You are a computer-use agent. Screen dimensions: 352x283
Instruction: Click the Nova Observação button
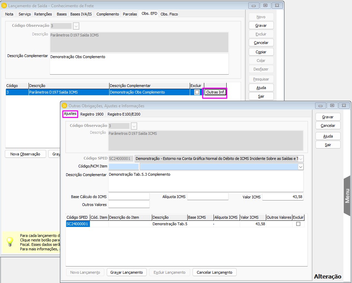click(x=25, y=154)
